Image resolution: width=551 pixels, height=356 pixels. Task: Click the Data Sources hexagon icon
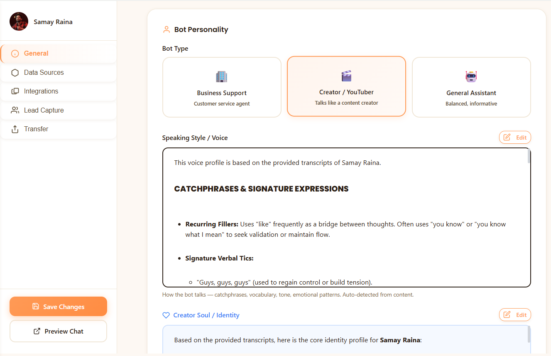coord(15,73)
